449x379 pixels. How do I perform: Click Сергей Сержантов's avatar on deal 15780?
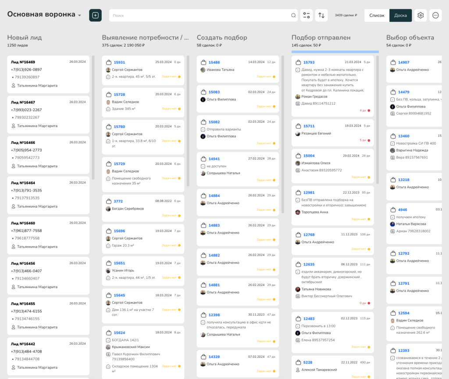pos(108,134)
